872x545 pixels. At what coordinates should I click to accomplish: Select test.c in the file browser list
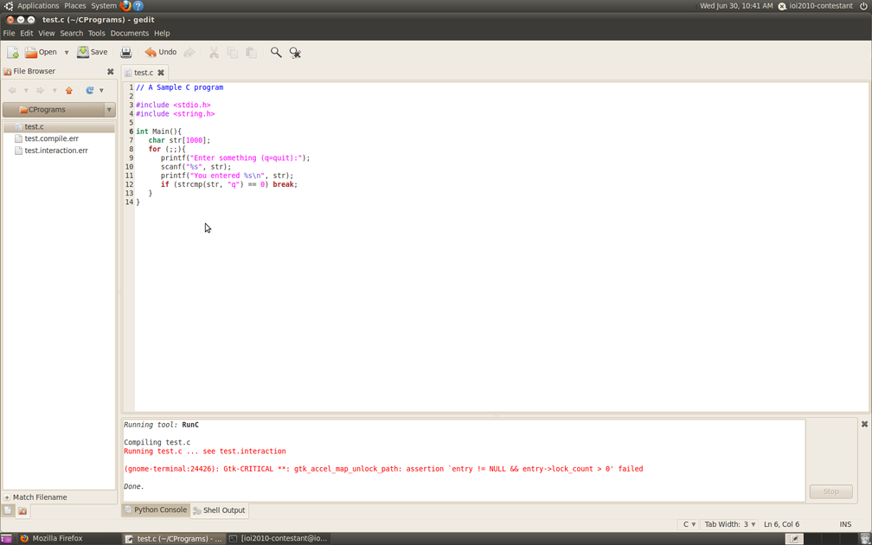click(59, 127)
